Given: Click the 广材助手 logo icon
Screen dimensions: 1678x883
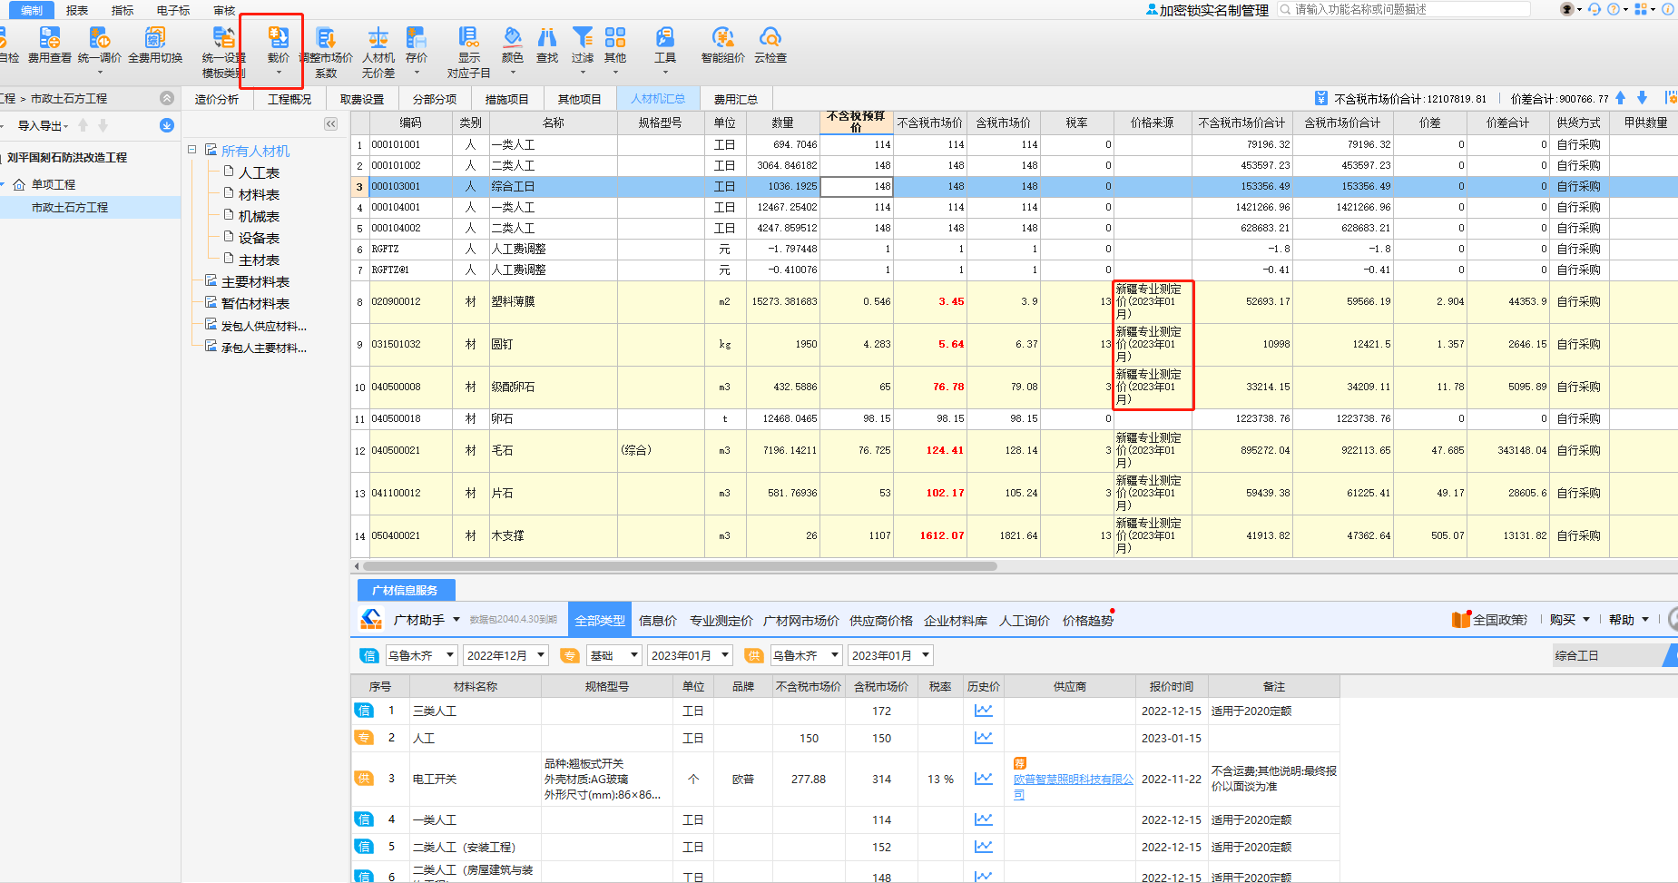Looking at the screenshot, I should (x=371, y=619).
